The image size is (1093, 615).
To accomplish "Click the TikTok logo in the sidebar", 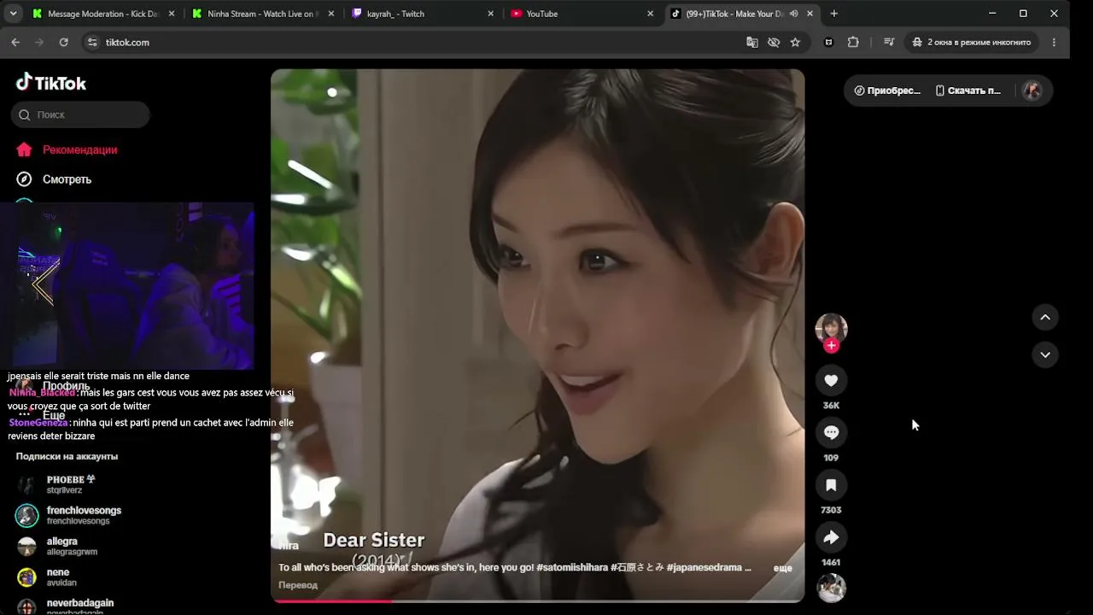I will click(x=51, y=83).
